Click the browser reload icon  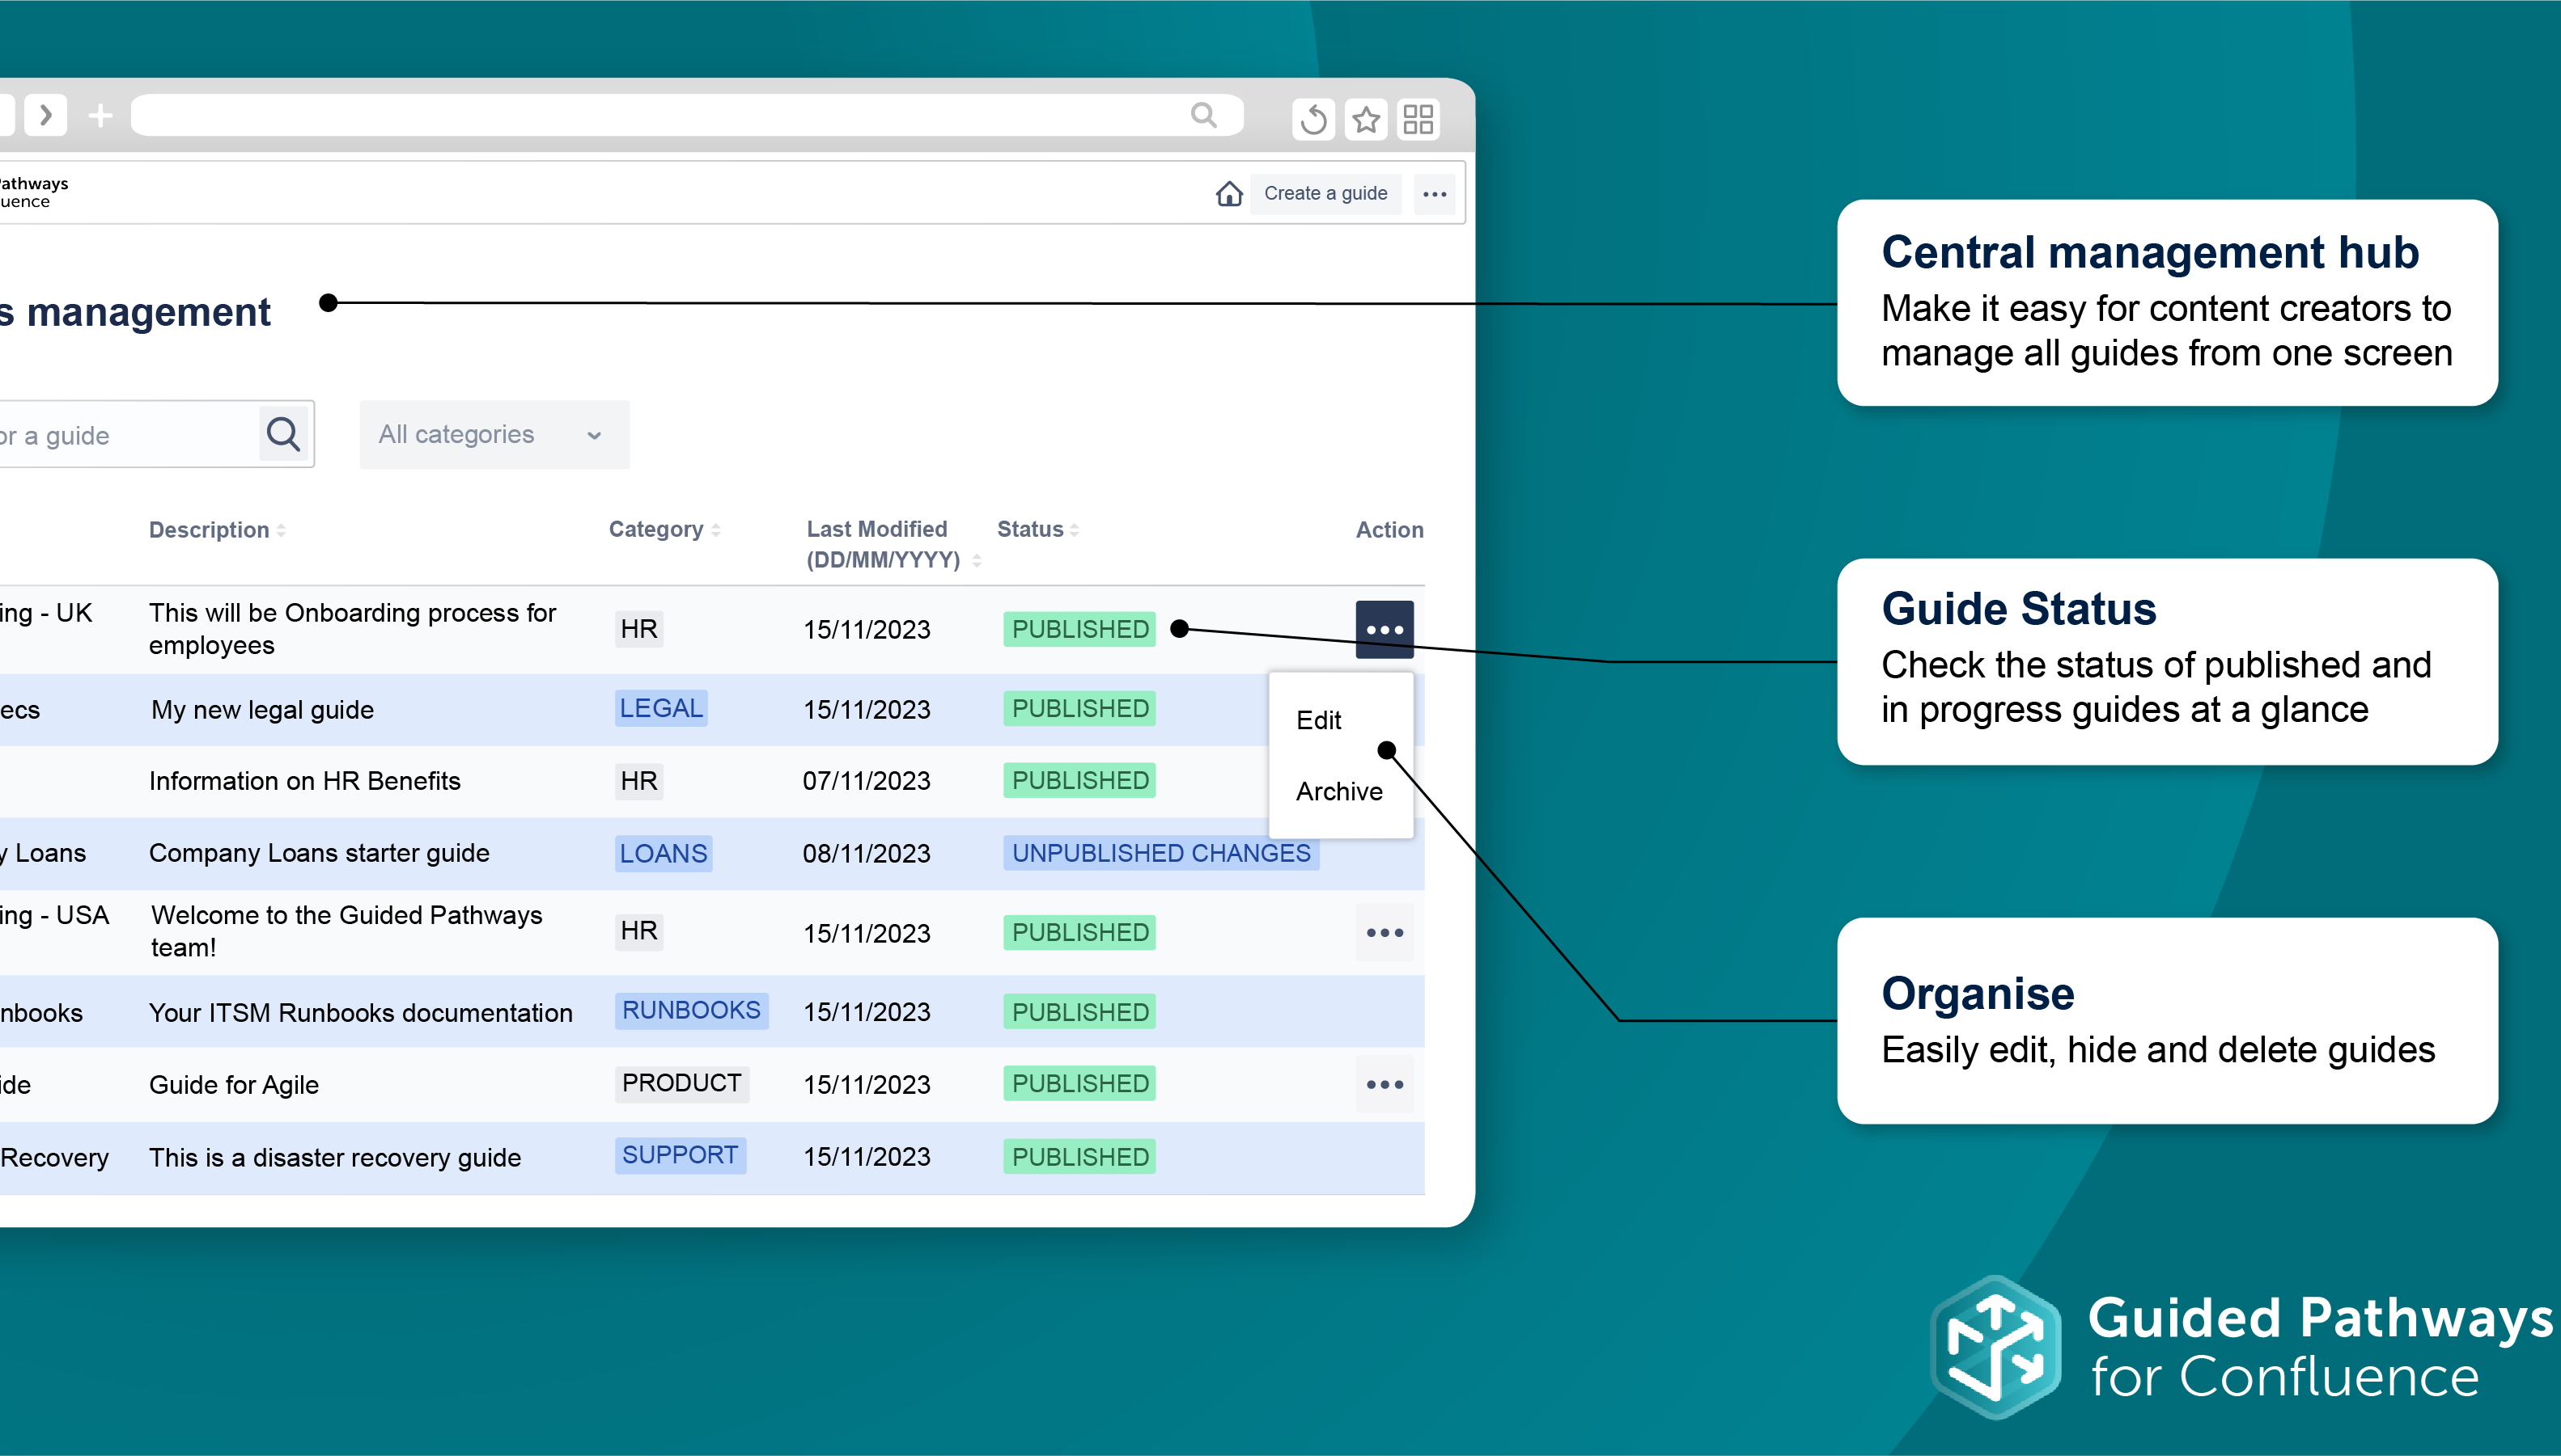point(1313,119)
